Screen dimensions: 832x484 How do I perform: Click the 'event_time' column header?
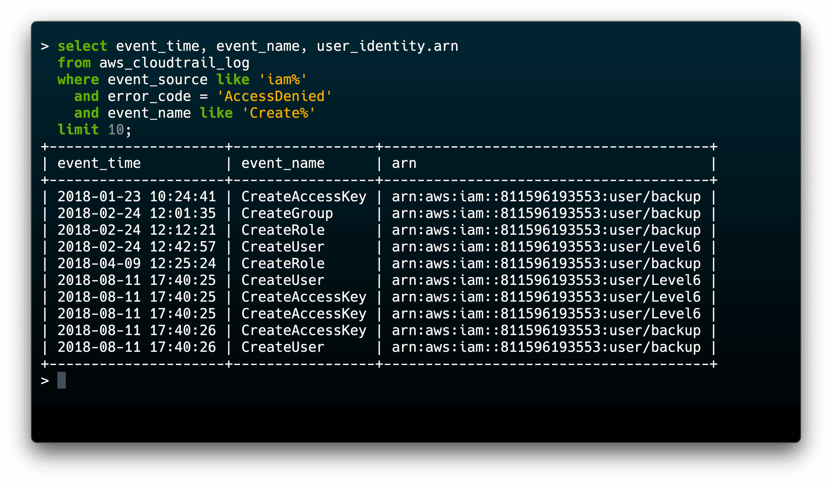click(x=99, y=163)
